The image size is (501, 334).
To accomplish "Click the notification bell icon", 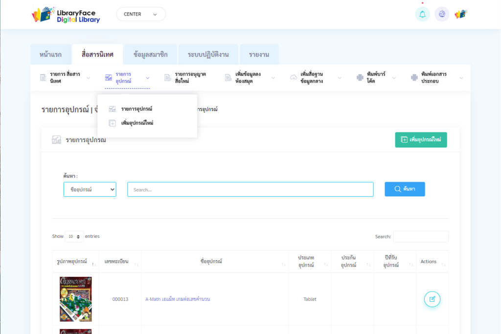I will tap(422, 14).
